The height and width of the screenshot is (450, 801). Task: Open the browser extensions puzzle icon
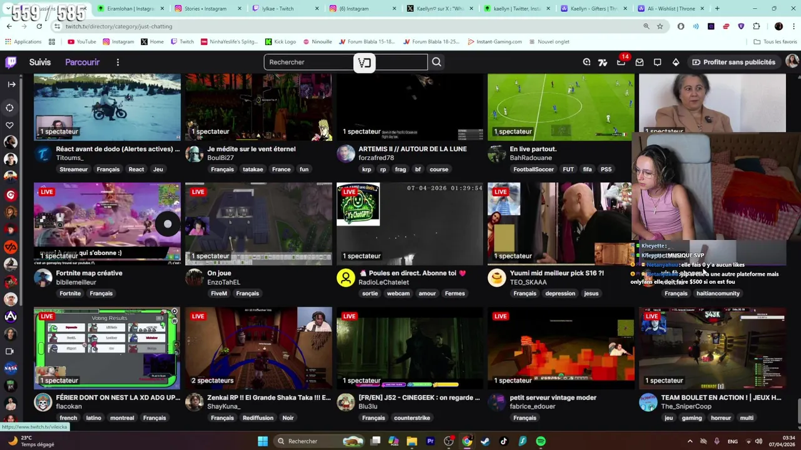coord(757,26)
